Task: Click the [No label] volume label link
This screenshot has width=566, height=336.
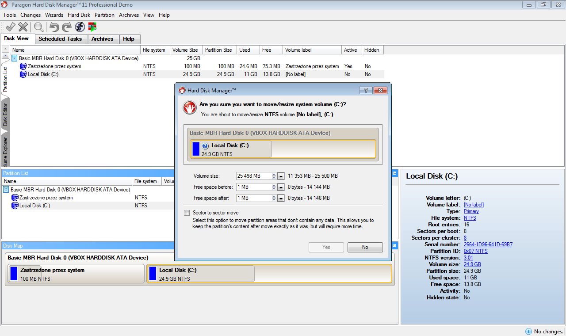Action: [x=474, y=205]
